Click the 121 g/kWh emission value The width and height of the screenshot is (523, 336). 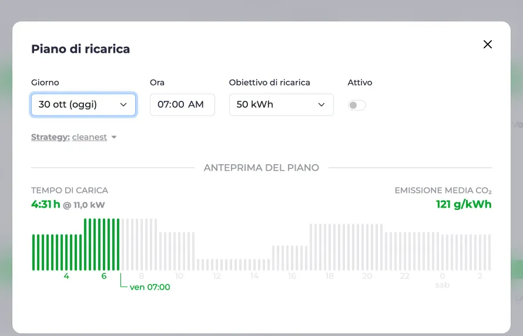[x=464, y=204]
